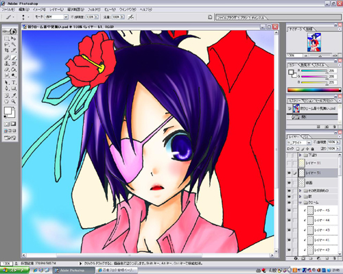Click Adobe Photoshop taskbar button
343x274 pixels.
73,271
